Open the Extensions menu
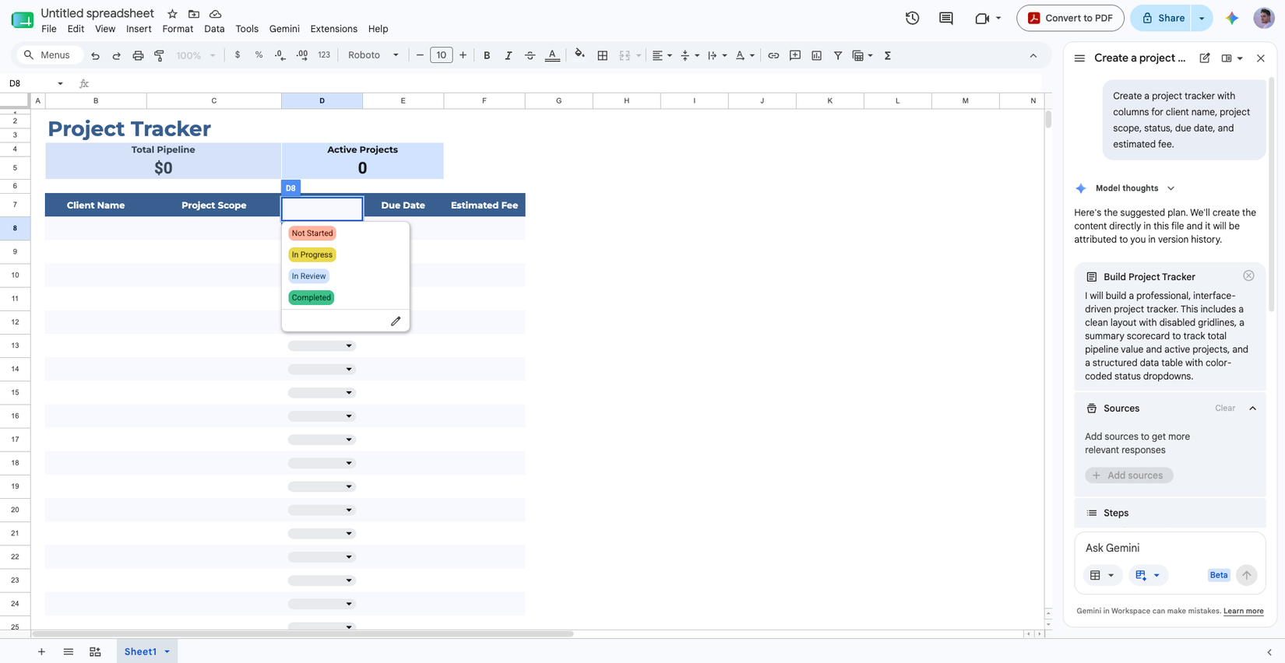 pyautogui.click(x=333, y=29)
